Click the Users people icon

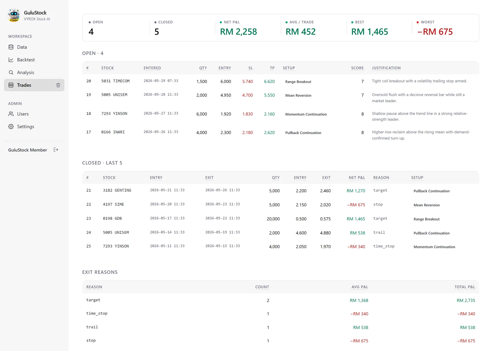click(11, 114)
